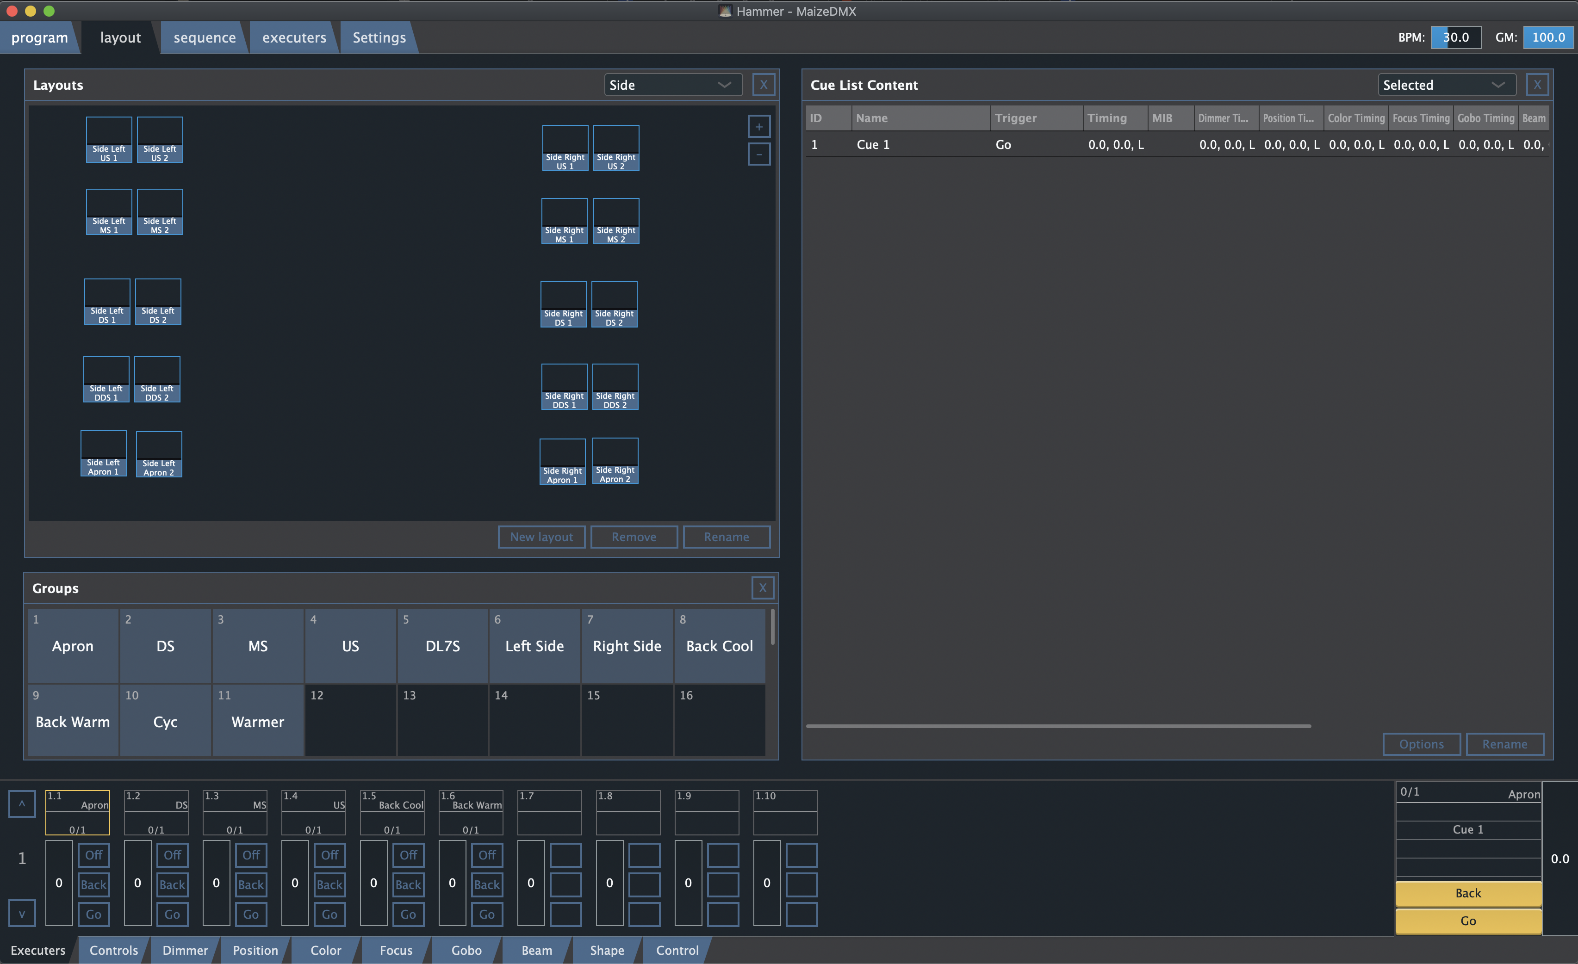Open the Color tab at bottom
Image resolution: width=1578 pixels, height=964 pixels.
point(325,951)
